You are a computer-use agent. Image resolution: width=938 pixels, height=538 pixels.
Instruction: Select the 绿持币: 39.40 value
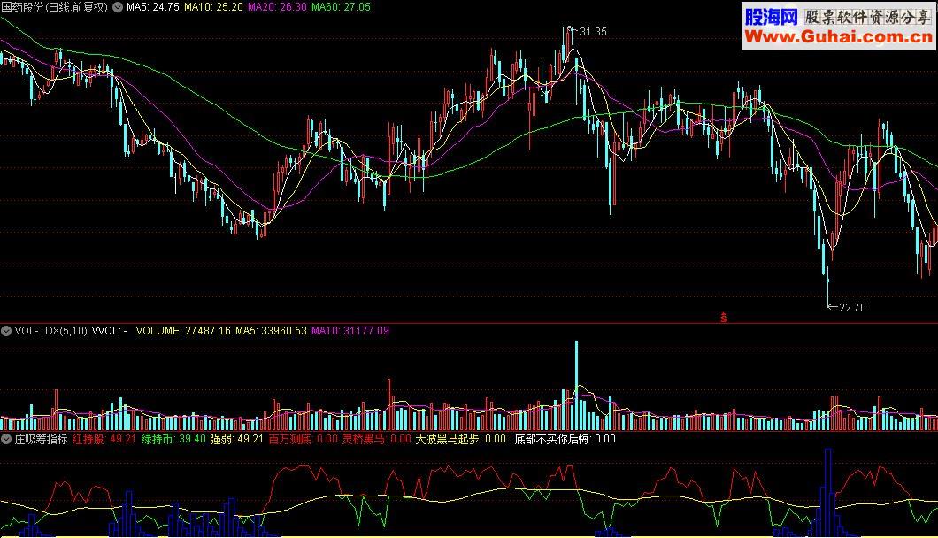(173, 439)
